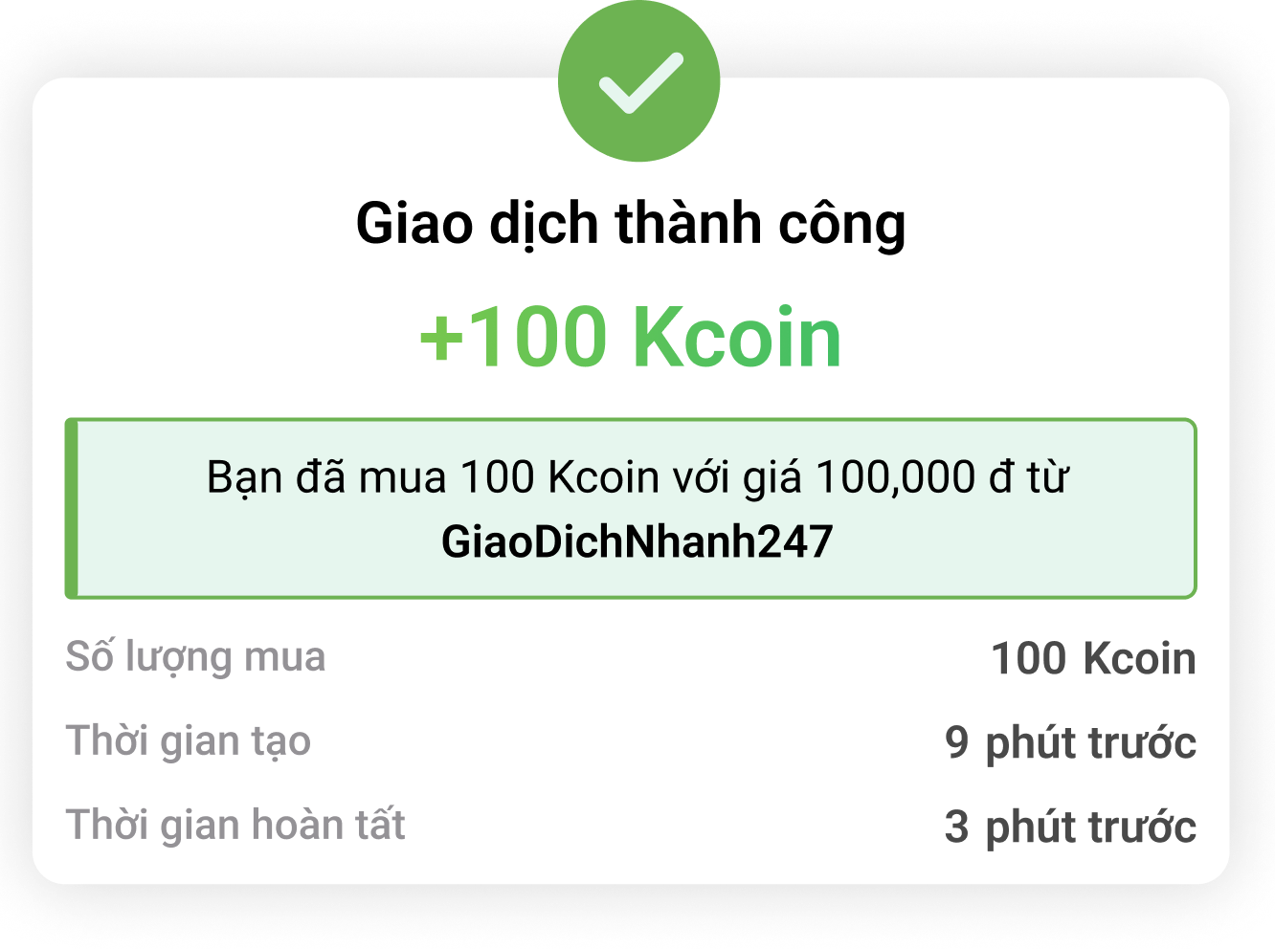Click the word Giao in the heading
The width and height of the screenshot is (1275, 949).
click(x=414, y=224)
